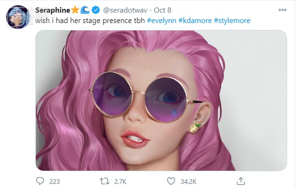296x189 pixels.
Task: Open the #kdamore hashtag
Action: [195, 20]
